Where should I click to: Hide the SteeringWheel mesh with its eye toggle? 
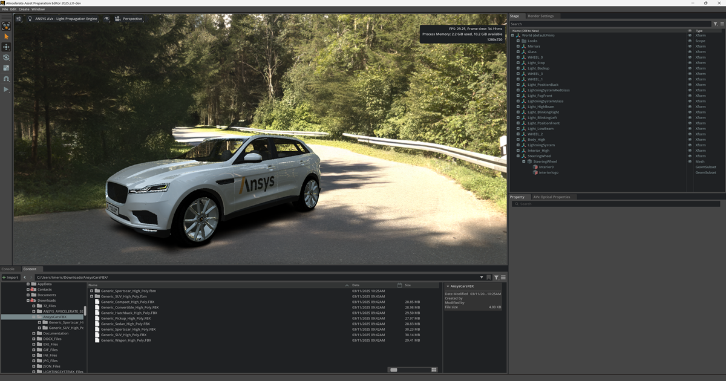click(x=689, y=161)
